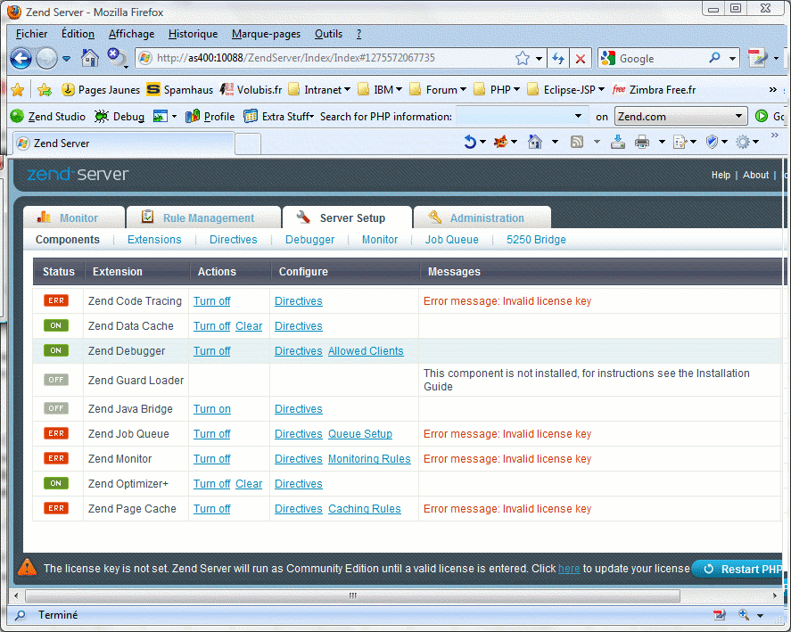This screenshot has height=632, width=791.
Task: Click the Profile chart icon
Action: point(193,117)
